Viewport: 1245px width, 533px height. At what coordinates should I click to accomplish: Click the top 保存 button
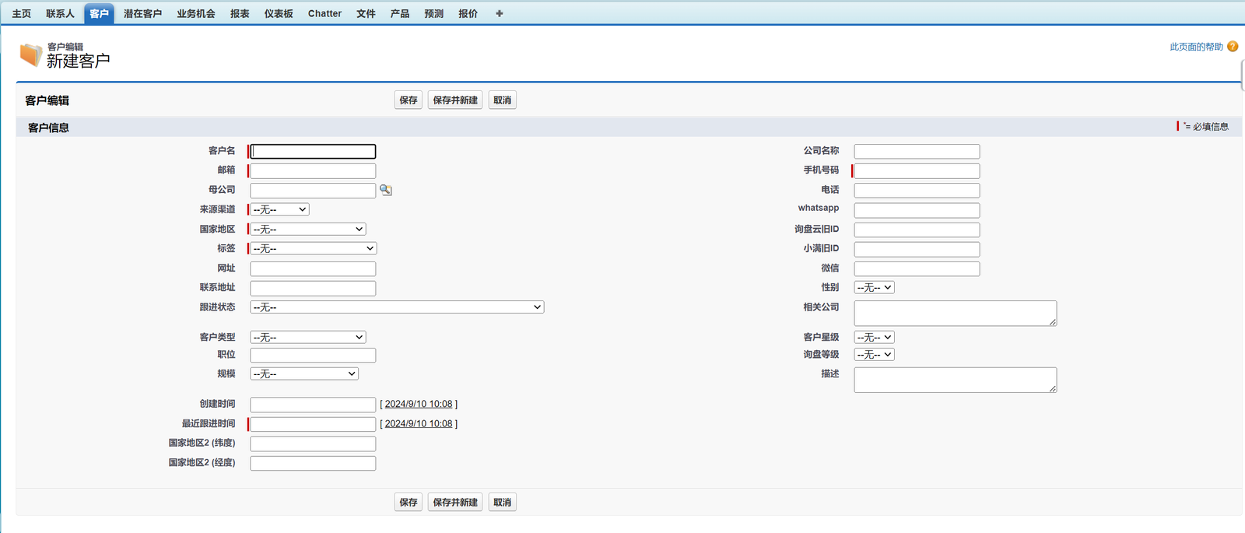point(409,100)
